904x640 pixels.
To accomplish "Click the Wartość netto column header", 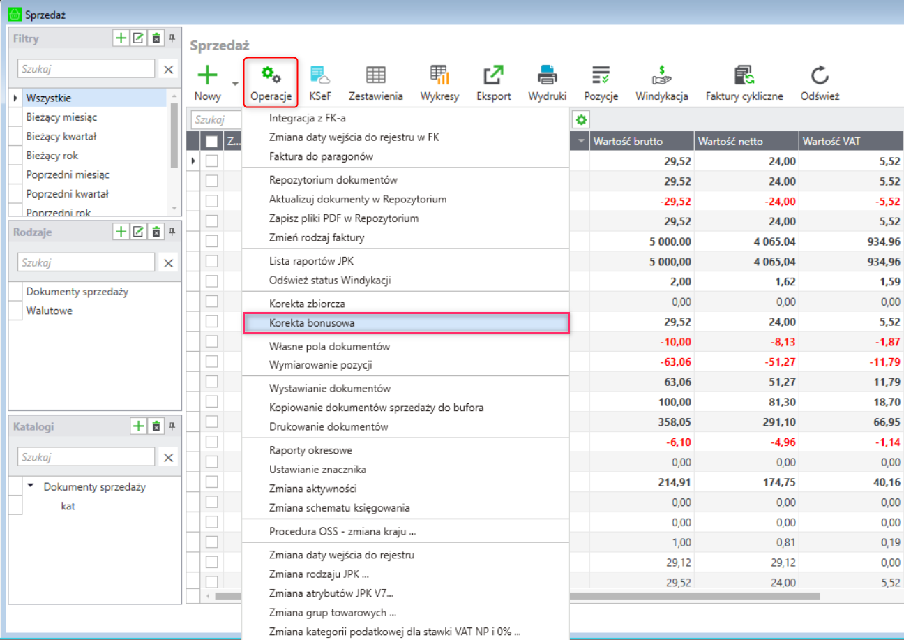I will tap(746, 142).
